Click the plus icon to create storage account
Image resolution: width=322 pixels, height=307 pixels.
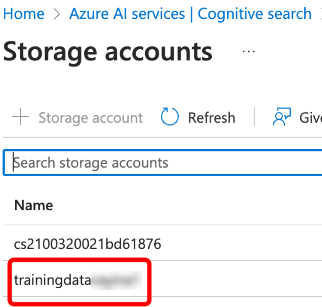(x=20, y=118)
